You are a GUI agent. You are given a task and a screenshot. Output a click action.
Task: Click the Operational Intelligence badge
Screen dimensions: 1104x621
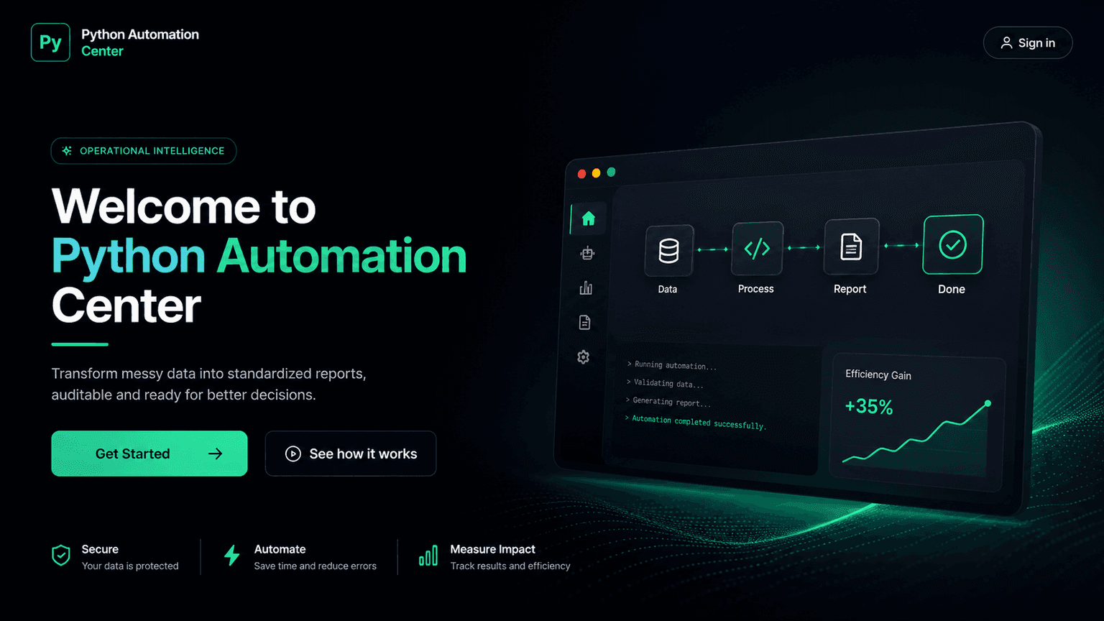(144, 151)
